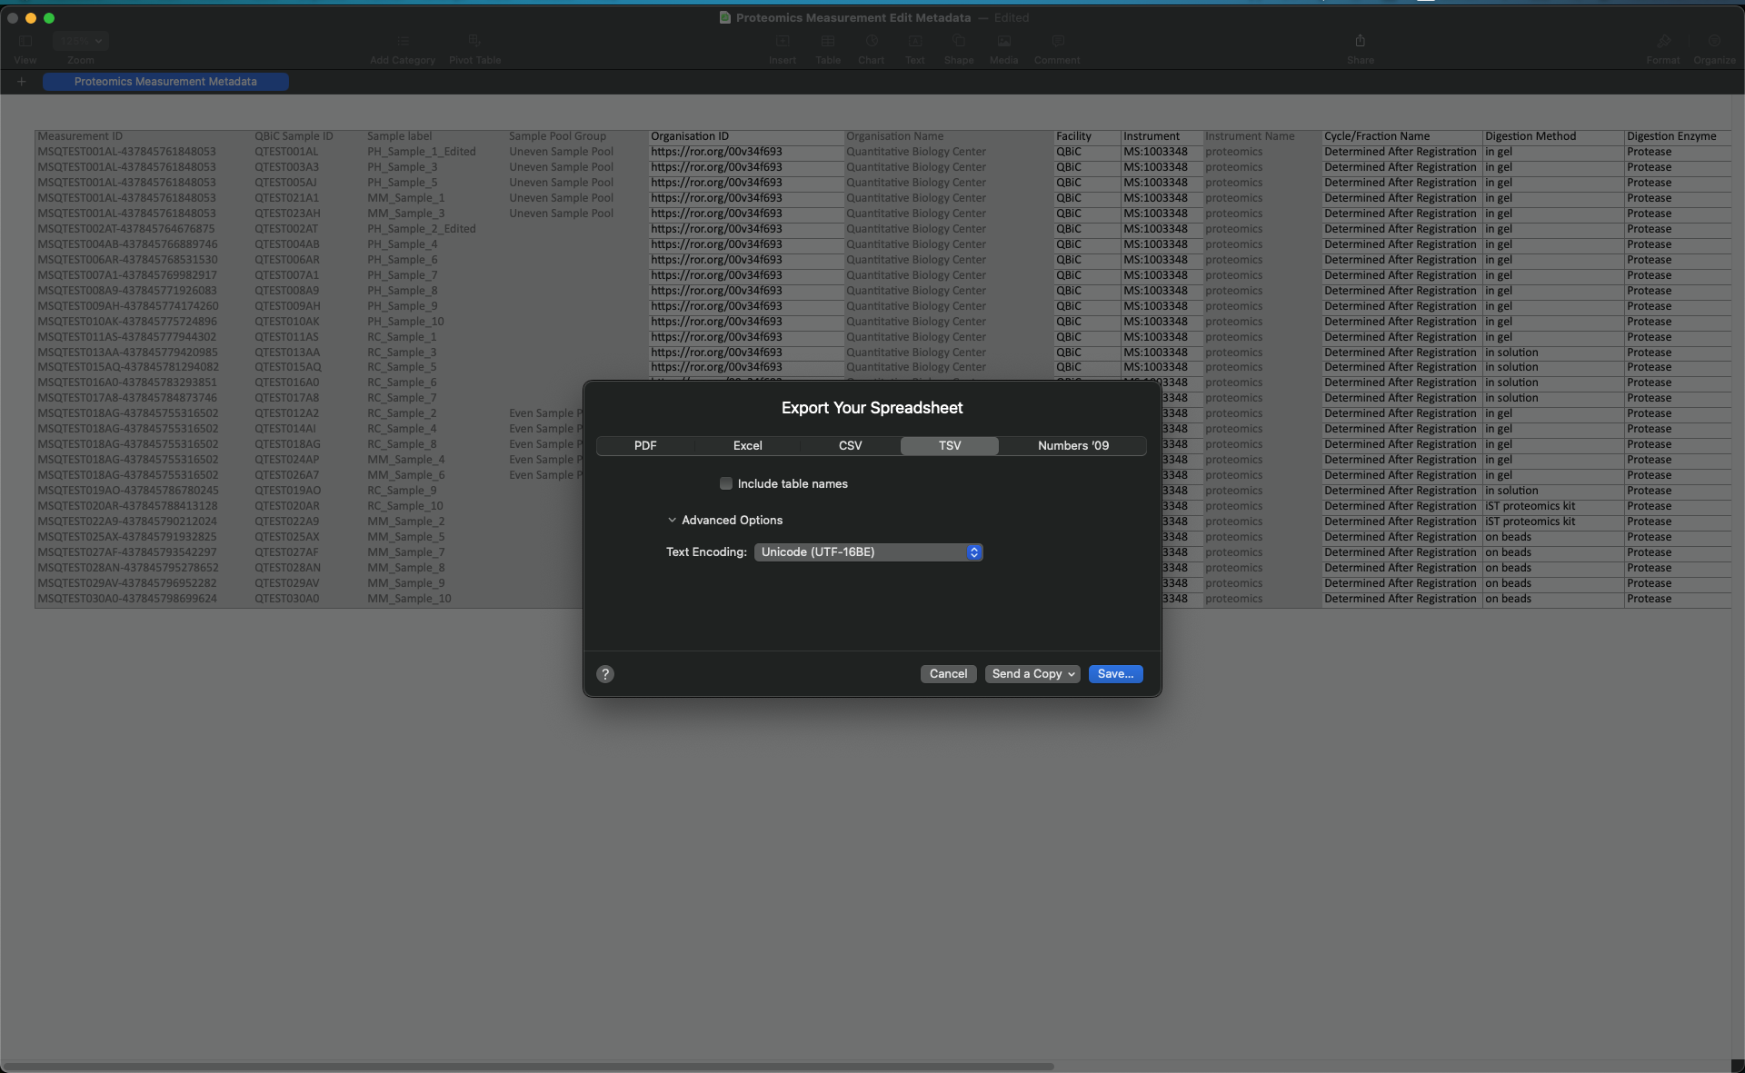This screenshot has height=1073, width=1745.
Task: Click the Pivot Table toolbar icon
Action: pyautogui.click(x=474, y=42)
